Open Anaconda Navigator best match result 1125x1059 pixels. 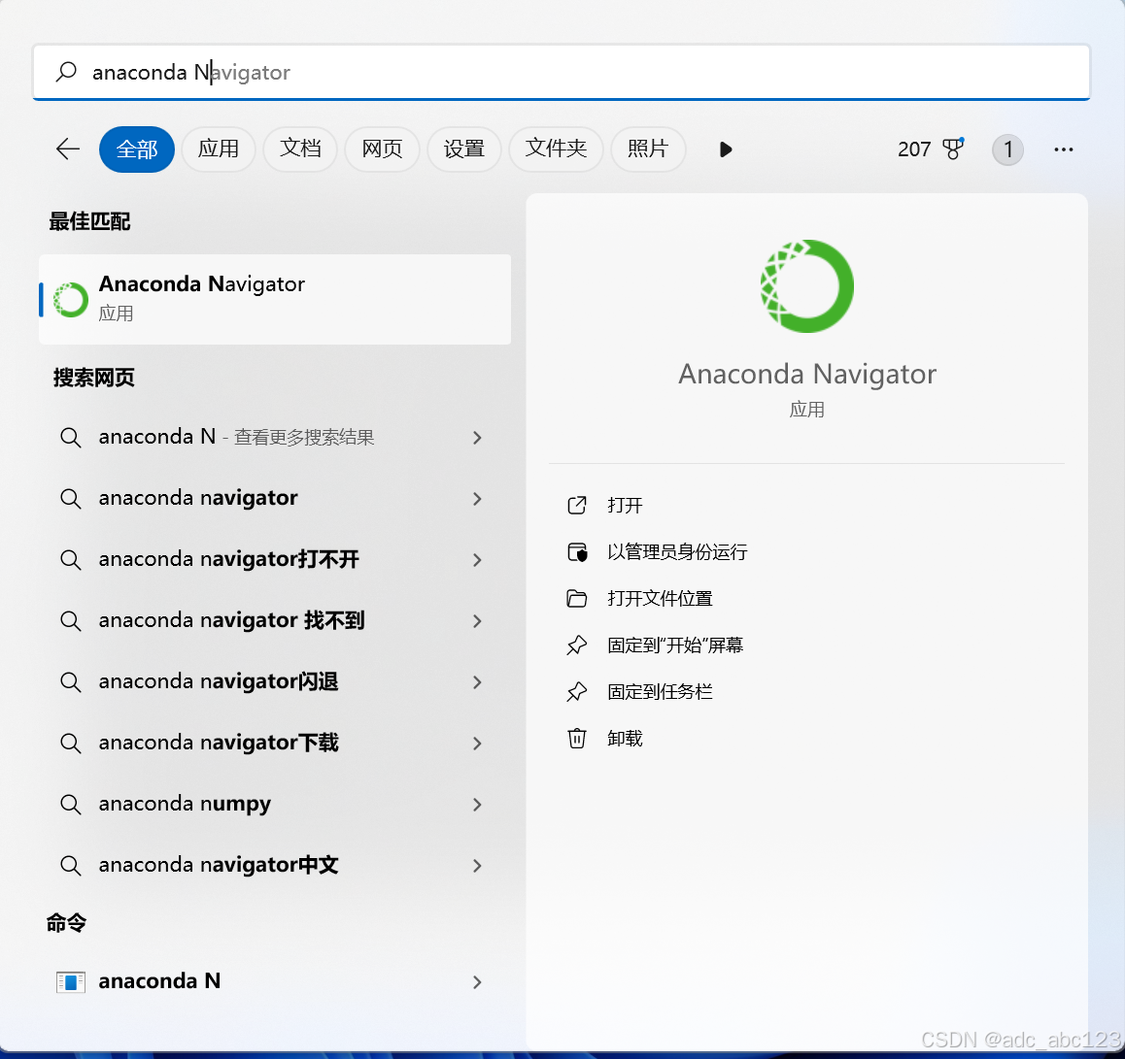click(x=275, y=299)
